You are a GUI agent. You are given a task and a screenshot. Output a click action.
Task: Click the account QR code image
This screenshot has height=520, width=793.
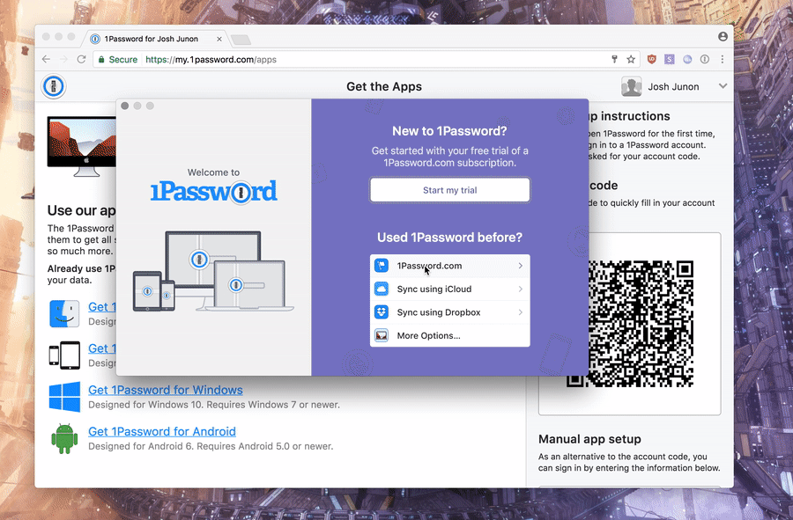[630, 324]
